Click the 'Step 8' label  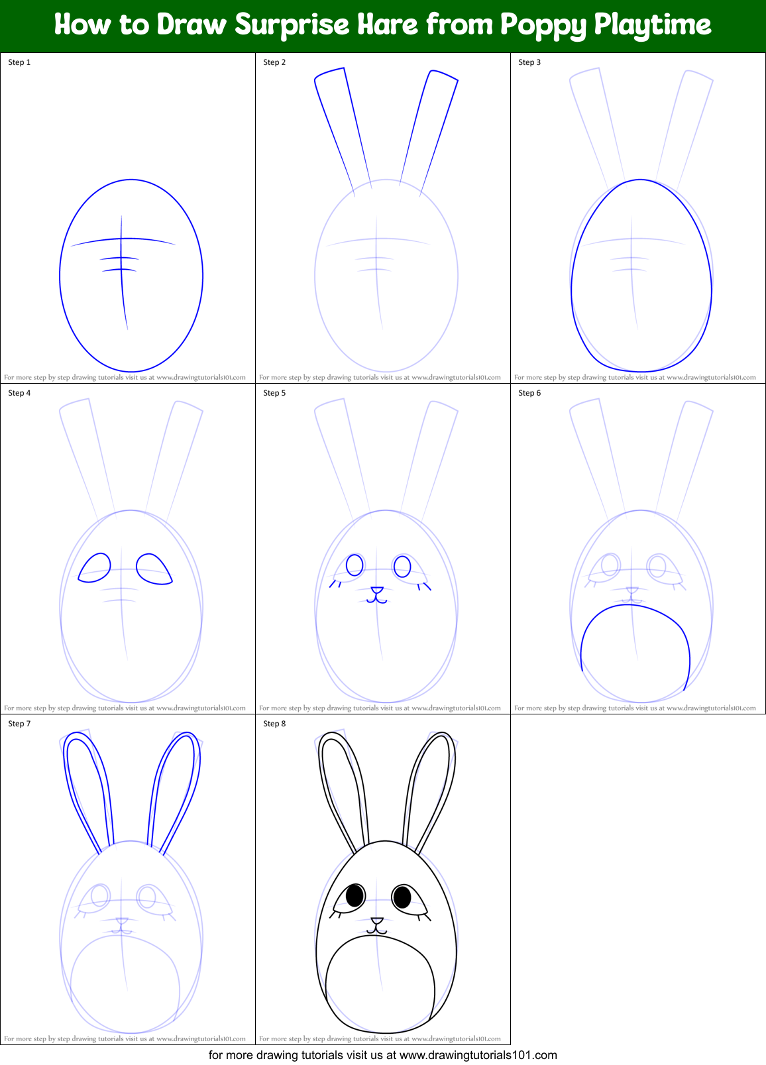pyautogui.click(x=274, y=724)
